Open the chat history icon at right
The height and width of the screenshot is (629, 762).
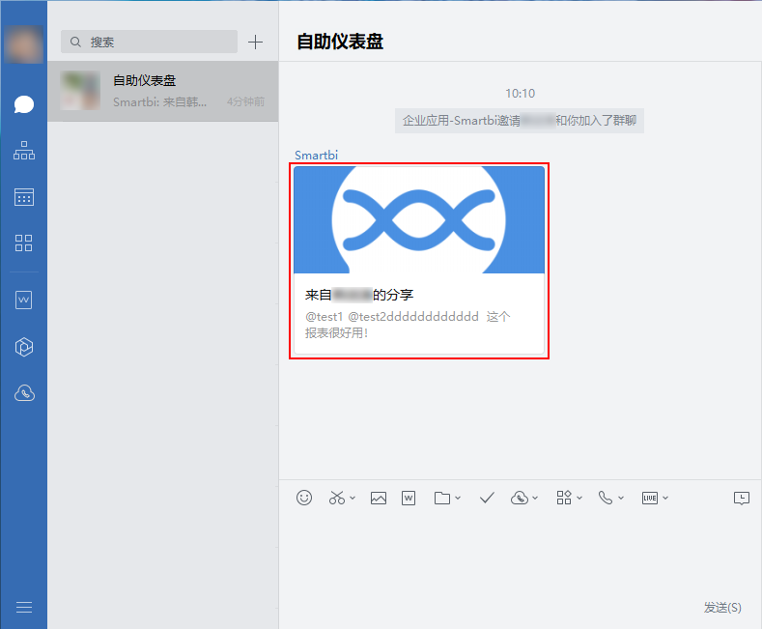(x=742, y=498)
